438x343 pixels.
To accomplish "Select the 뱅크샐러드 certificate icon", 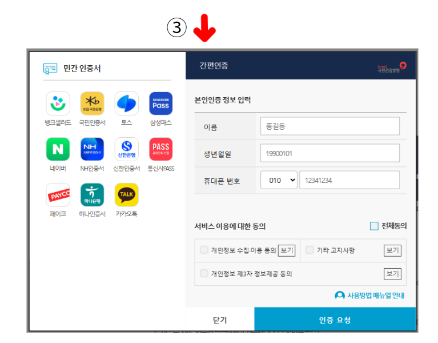I will [58, 103].
